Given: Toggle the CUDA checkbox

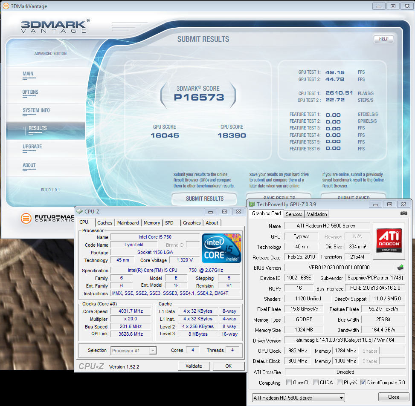Looking at the screenshot, I should [x=316, y=383].
